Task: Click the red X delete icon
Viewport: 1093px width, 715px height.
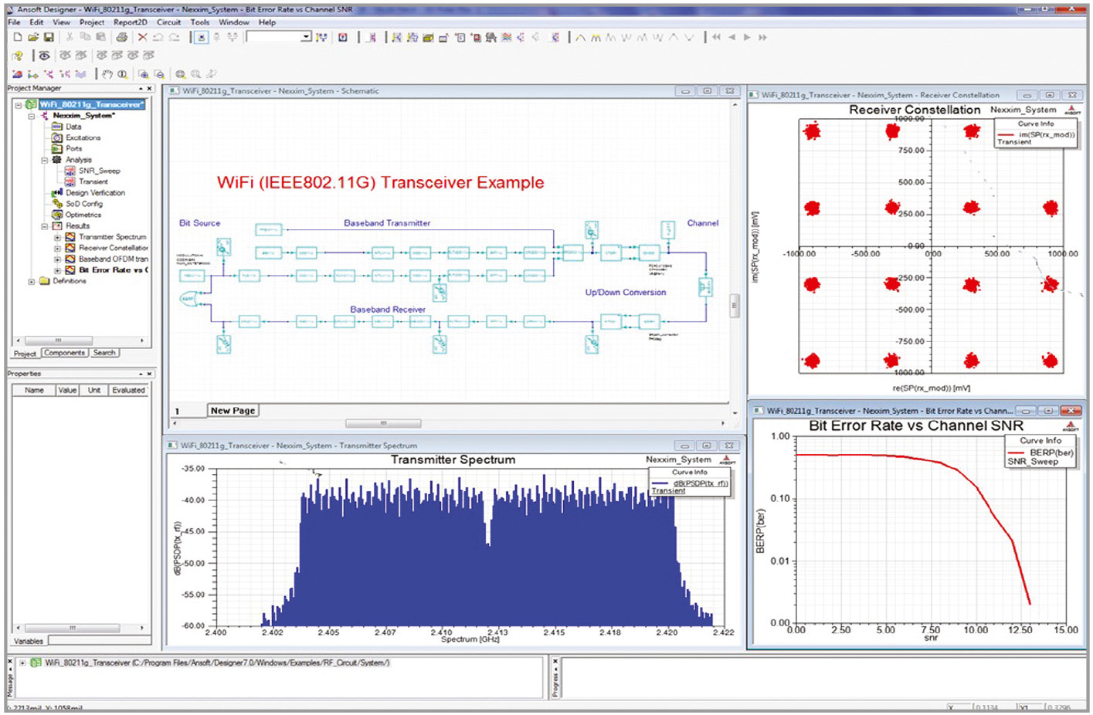Action: [142, 37]
